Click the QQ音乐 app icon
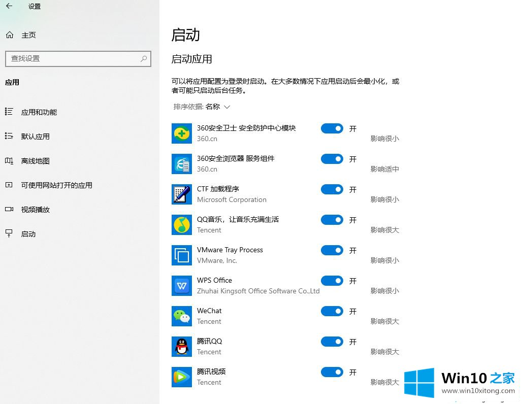The image size is (521, 404). click(x=181, y=225)
